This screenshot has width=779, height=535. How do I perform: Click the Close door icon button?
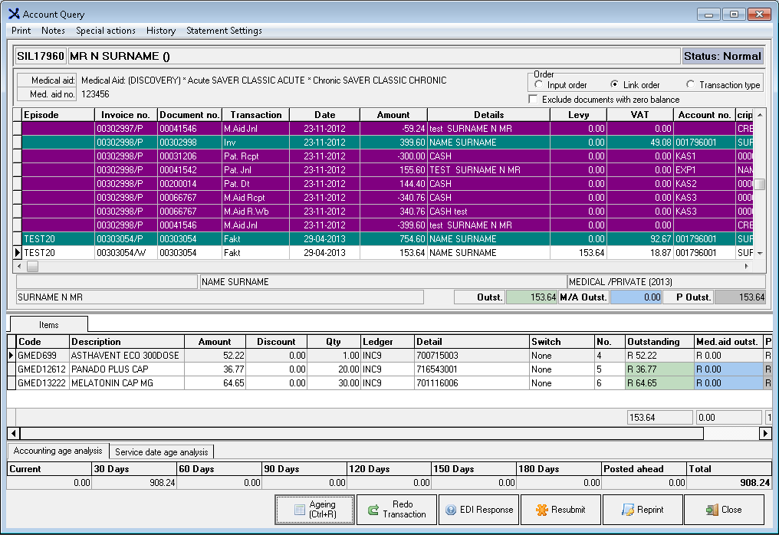click(712, 510)
